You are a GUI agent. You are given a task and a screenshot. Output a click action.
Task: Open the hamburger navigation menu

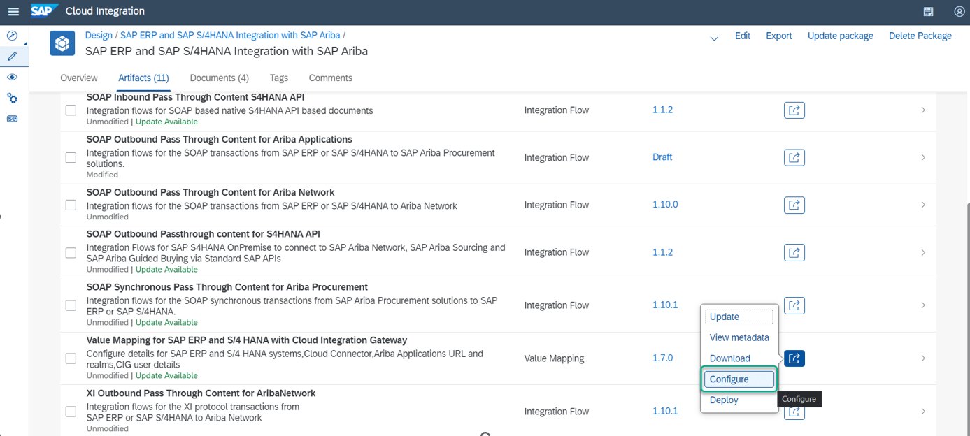point(13,11)
